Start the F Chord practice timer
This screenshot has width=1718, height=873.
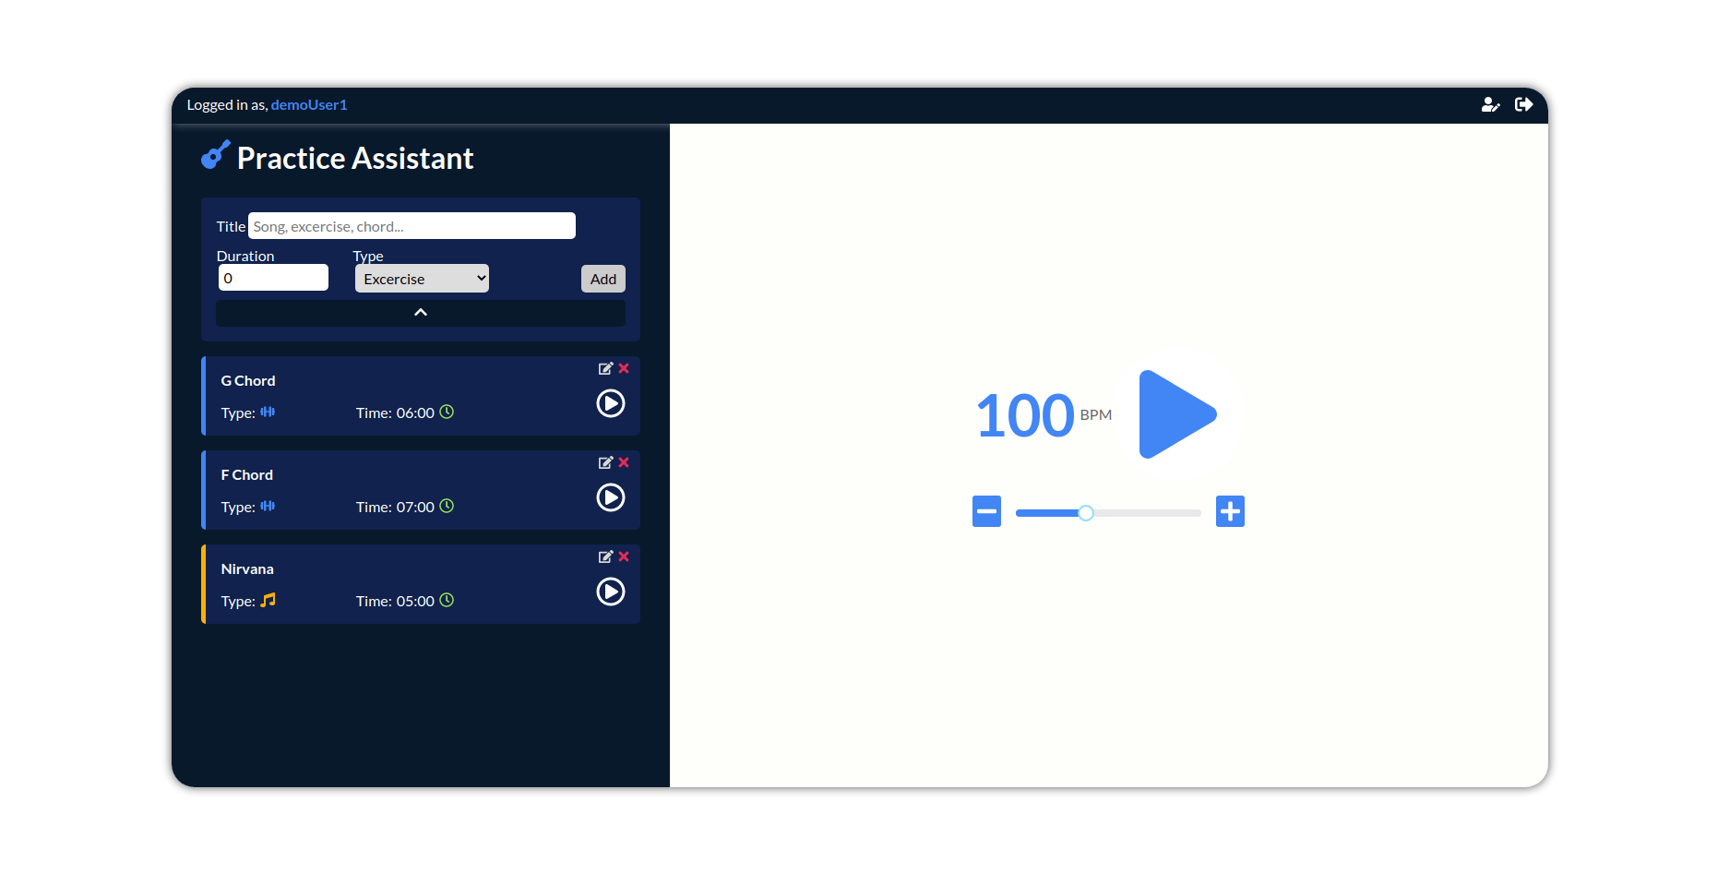[611, 497]
